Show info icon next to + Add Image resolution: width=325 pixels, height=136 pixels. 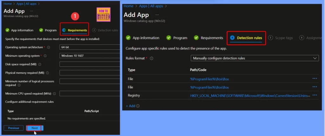coord(138,106)
